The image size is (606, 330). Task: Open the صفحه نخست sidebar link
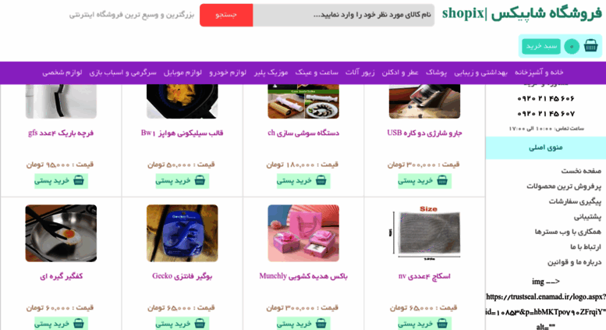pyautogui.click(x=581, y=171)
